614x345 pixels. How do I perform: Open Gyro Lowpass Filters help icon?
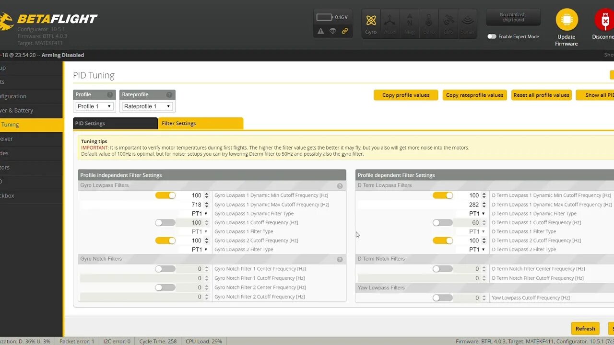[340, 186]
